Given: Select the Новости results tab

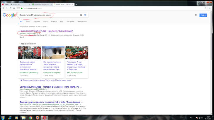Looking at the screenshot, I should (x=54, y=22).
